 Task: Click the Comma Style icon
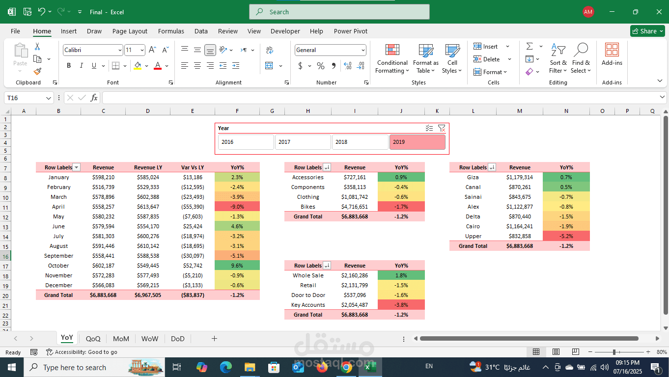[x=334, y=66]
